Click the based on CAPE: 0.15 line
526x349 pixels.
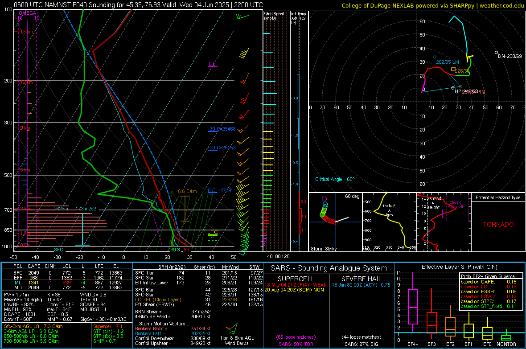489,282
